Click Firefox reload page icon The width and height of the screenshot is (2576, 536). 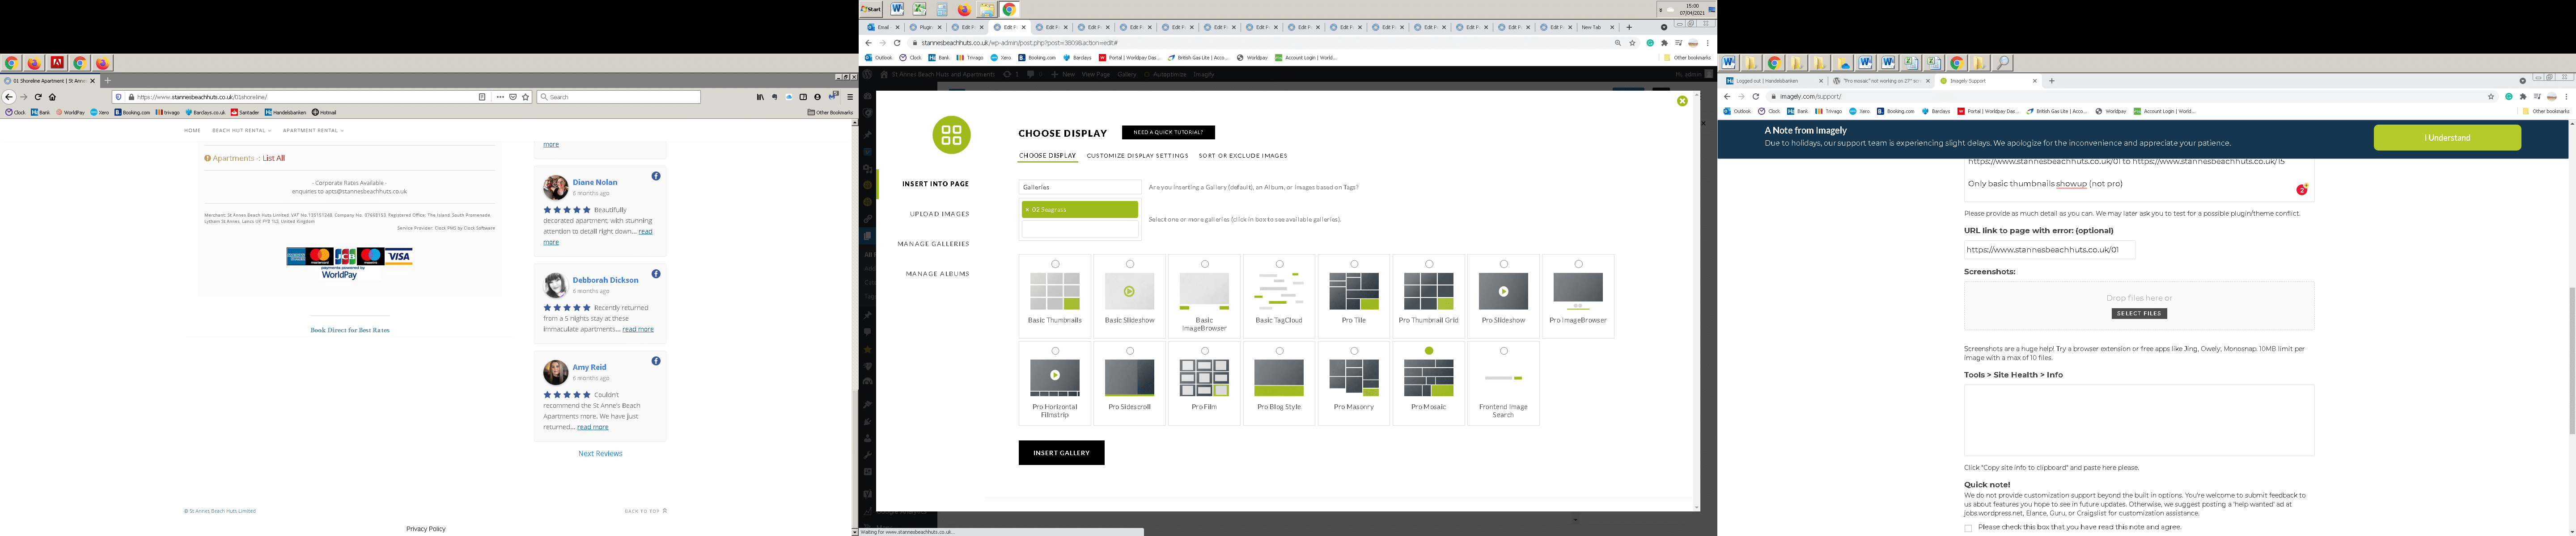click(x=38, y=97)
